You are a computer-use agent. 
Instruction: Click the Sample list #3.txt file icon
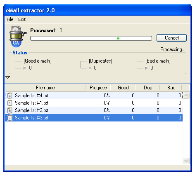click(x=10, y=118)
